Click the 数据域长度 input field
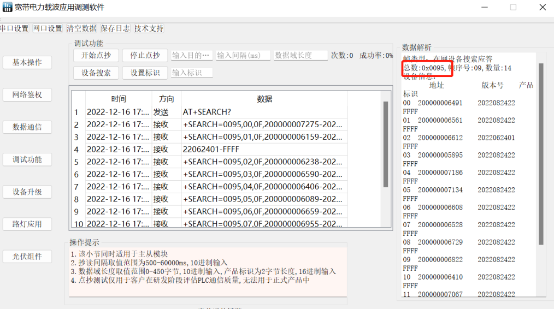Screen dimensions: 554x309 [x=300, y=55]
